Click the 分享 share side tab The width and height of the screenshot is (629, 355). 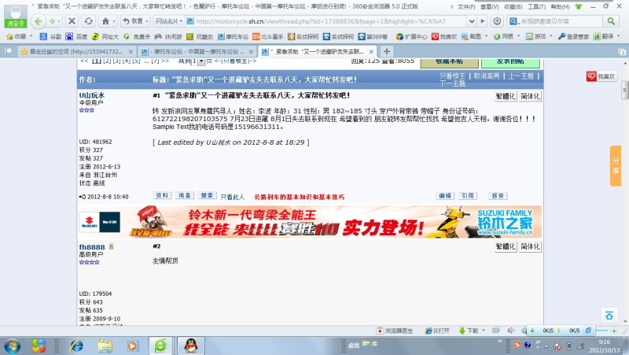pyautogui.click(x=616, y=165)
